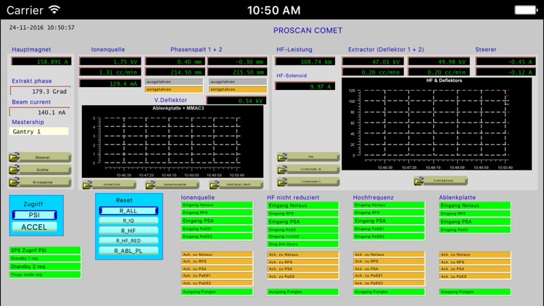
Task: Open the Ionenquelle folder icon below the chart
Action: (x=151, y=185)
